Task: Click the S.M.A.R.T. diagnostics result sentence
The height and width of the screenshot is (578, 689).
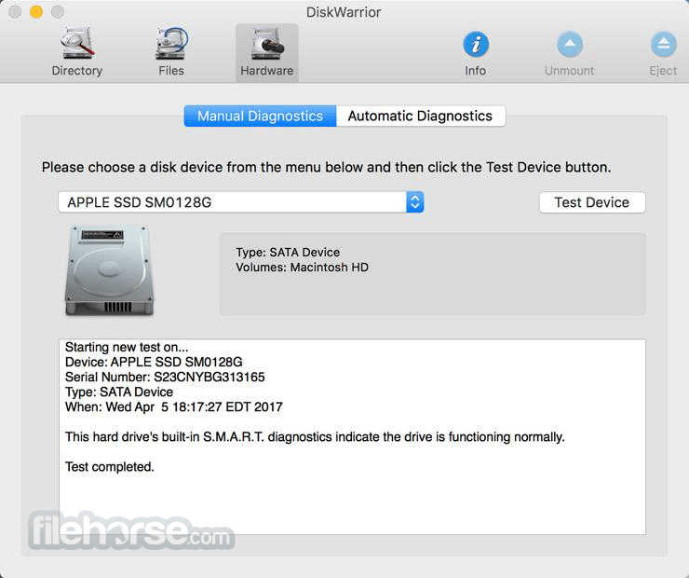Action: (x=315, y=437)
